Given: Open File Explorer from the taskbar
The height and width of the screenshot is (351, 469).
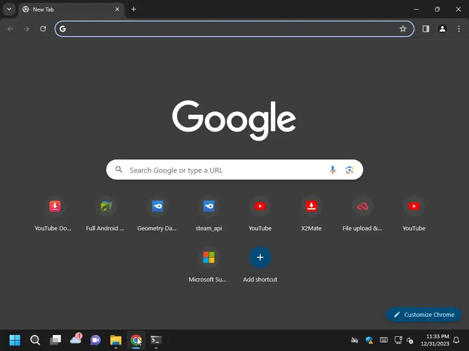Looking at the screenshot, I should click(116, 340).
